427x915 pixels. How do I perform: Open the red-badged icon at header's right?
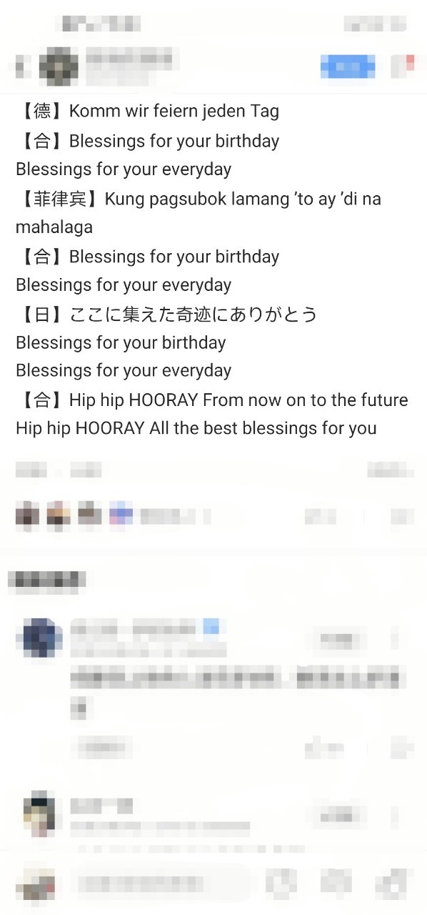401,66
